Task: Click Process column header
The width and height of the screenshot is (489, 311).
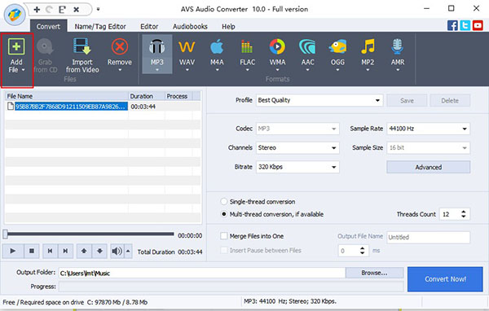Action: (x=178, y=96)
